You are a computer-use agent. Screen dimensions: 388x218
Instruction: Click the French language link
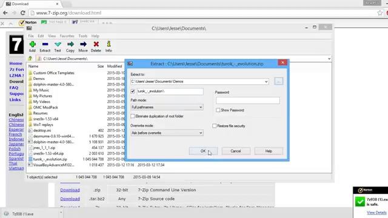(x=15, y=134)
